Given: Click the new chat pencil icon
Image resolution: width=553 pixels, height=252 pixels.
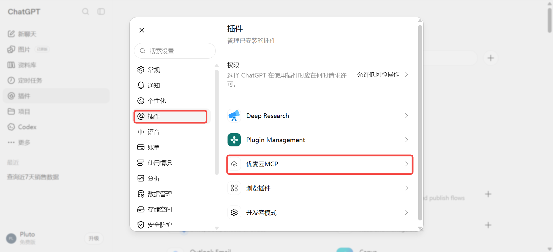Looking at the screenshot, I should pyautogui.click(x=11, y=34).
